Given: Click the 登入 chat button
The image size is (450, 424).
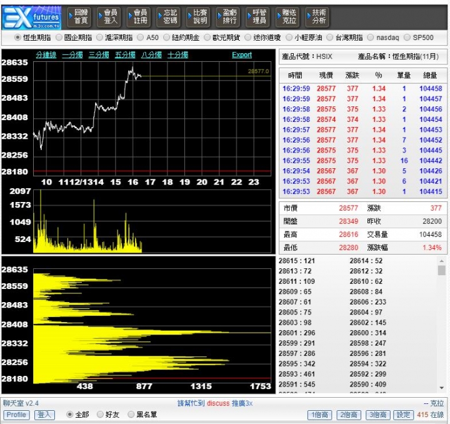Looking at the screenshot, I should point(44,415).
